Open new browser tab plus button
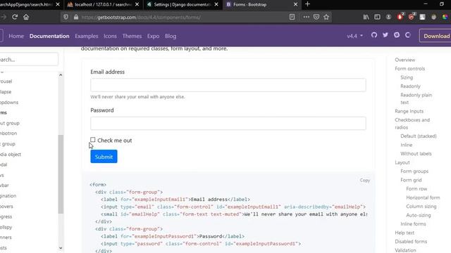This screenshot has height=253, width=451. pyautogui.click(x=307, y=4)
